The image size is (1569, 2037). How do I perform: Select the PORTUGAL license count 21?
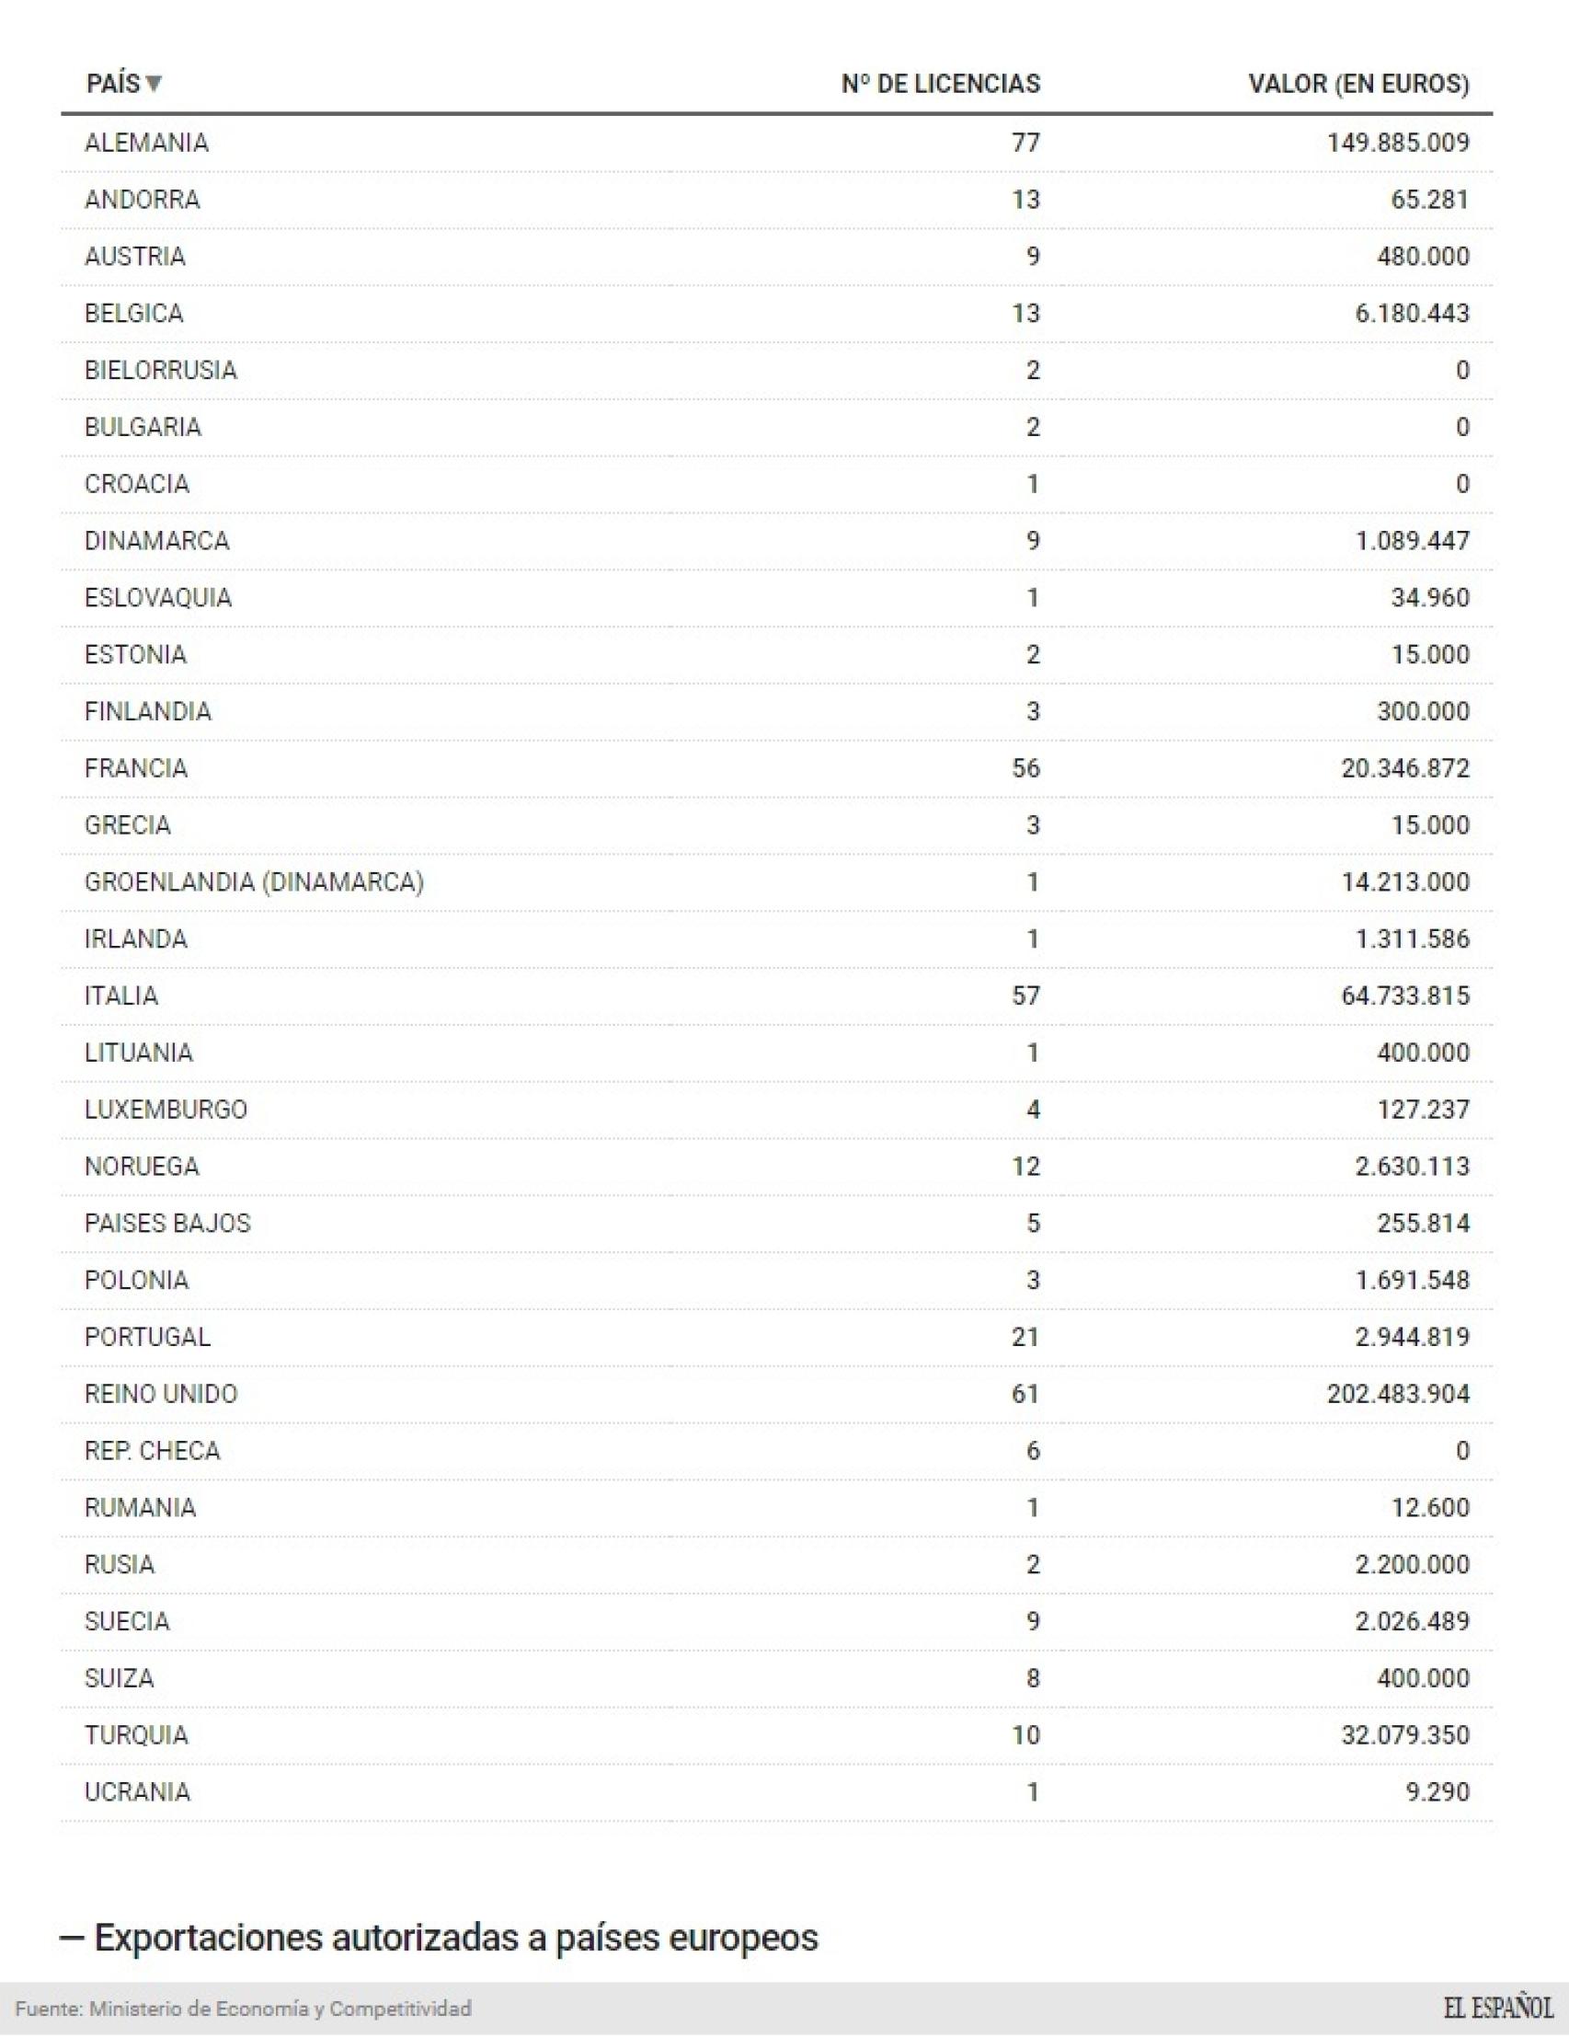click(1025, 1337)
